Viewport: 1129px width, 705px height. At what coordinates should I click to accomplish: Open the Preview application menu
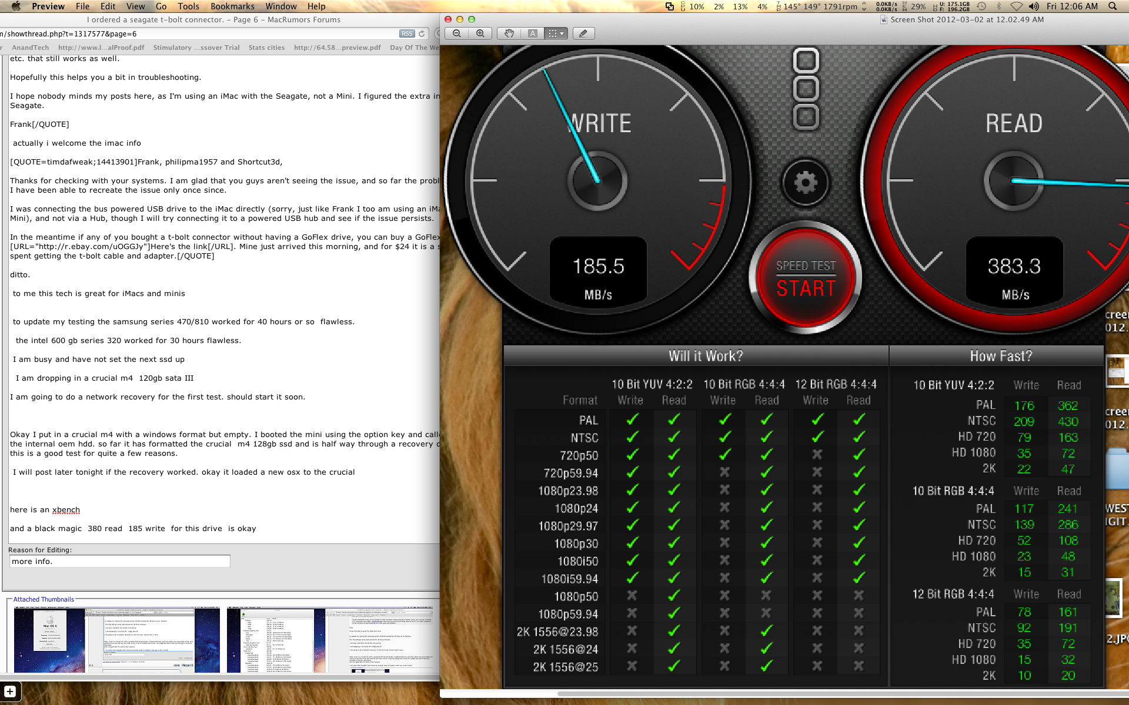48,6
